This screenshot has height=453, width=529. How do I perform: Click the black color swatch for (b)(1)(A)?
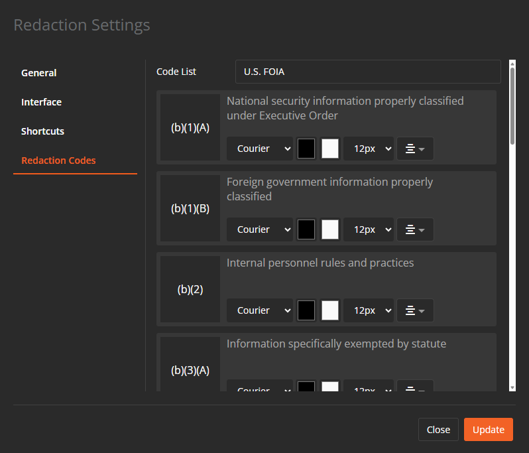306,149
